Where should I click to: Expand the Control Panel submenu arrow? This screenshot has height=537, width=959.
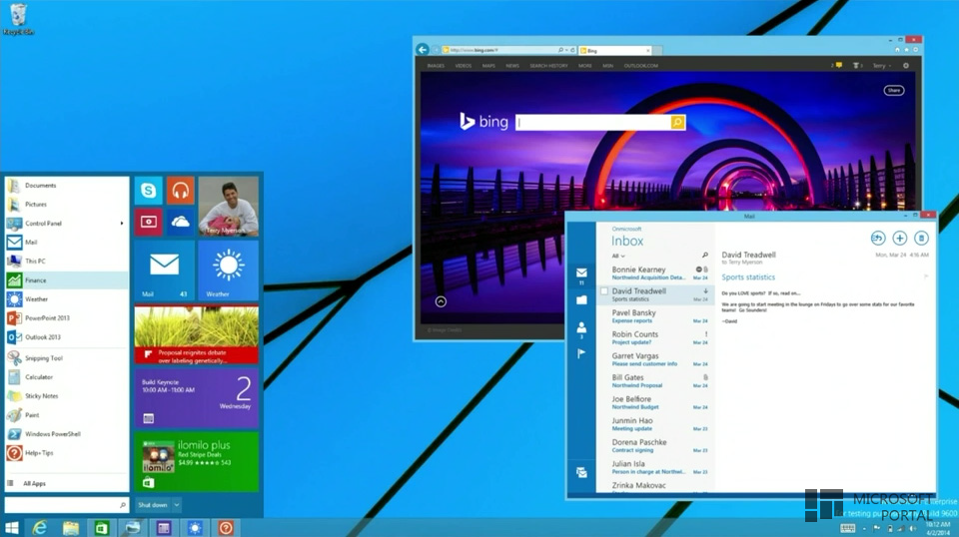[122, 223]
